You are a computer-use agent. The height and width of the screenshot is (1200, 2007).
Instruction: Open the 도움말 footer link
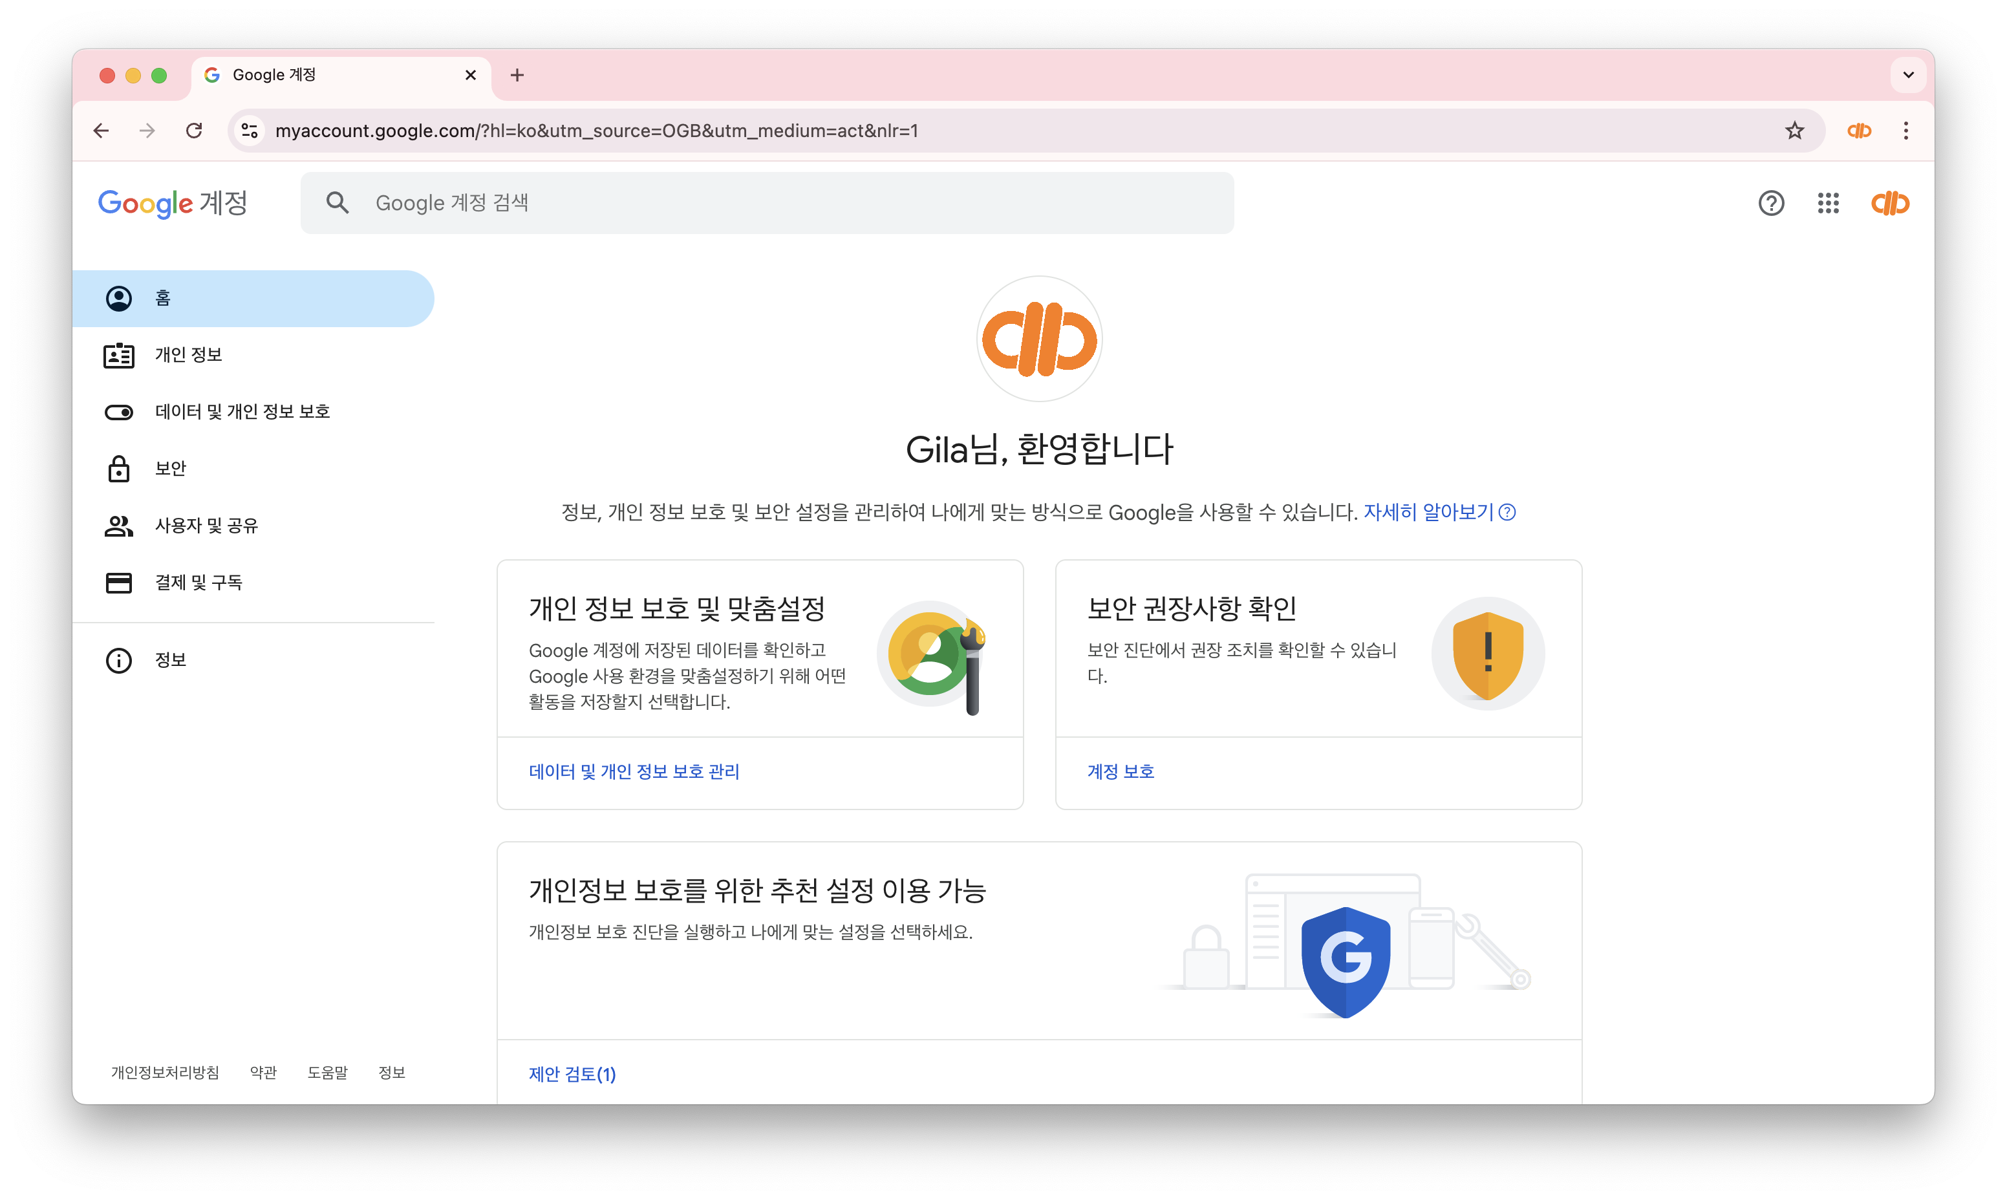click(327, 1072)
